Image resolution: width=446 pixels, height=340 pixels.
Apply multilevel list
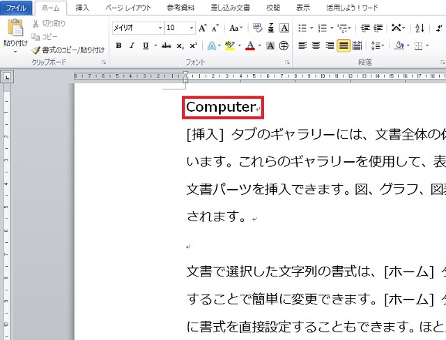coord(342,28)
